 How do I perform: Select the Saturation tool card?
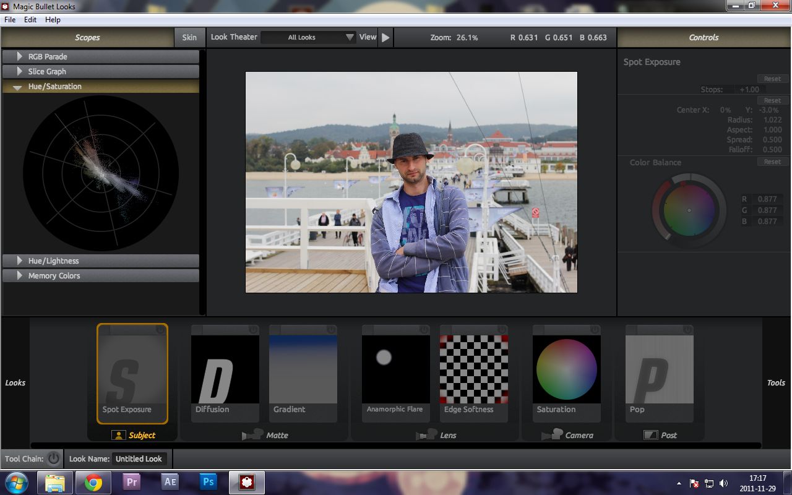tap(567, 374)
